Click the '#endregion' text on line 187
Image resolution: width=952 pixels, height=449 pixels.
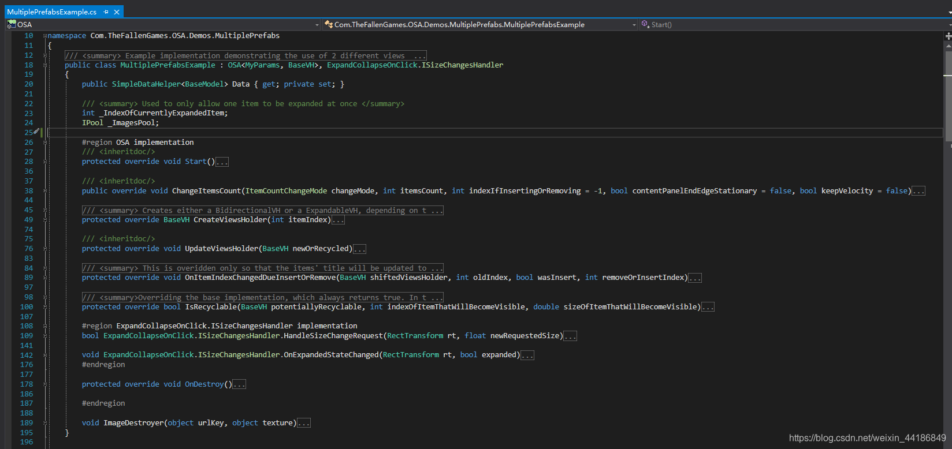coord(103,403)
